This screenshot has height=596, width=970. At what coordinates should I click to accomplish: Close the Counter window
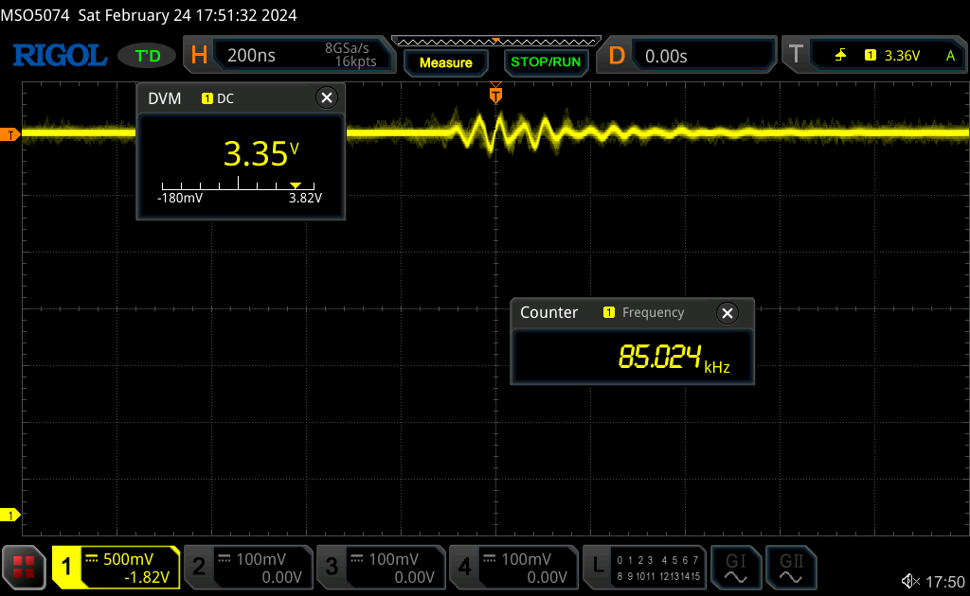(x=727, y=313)
